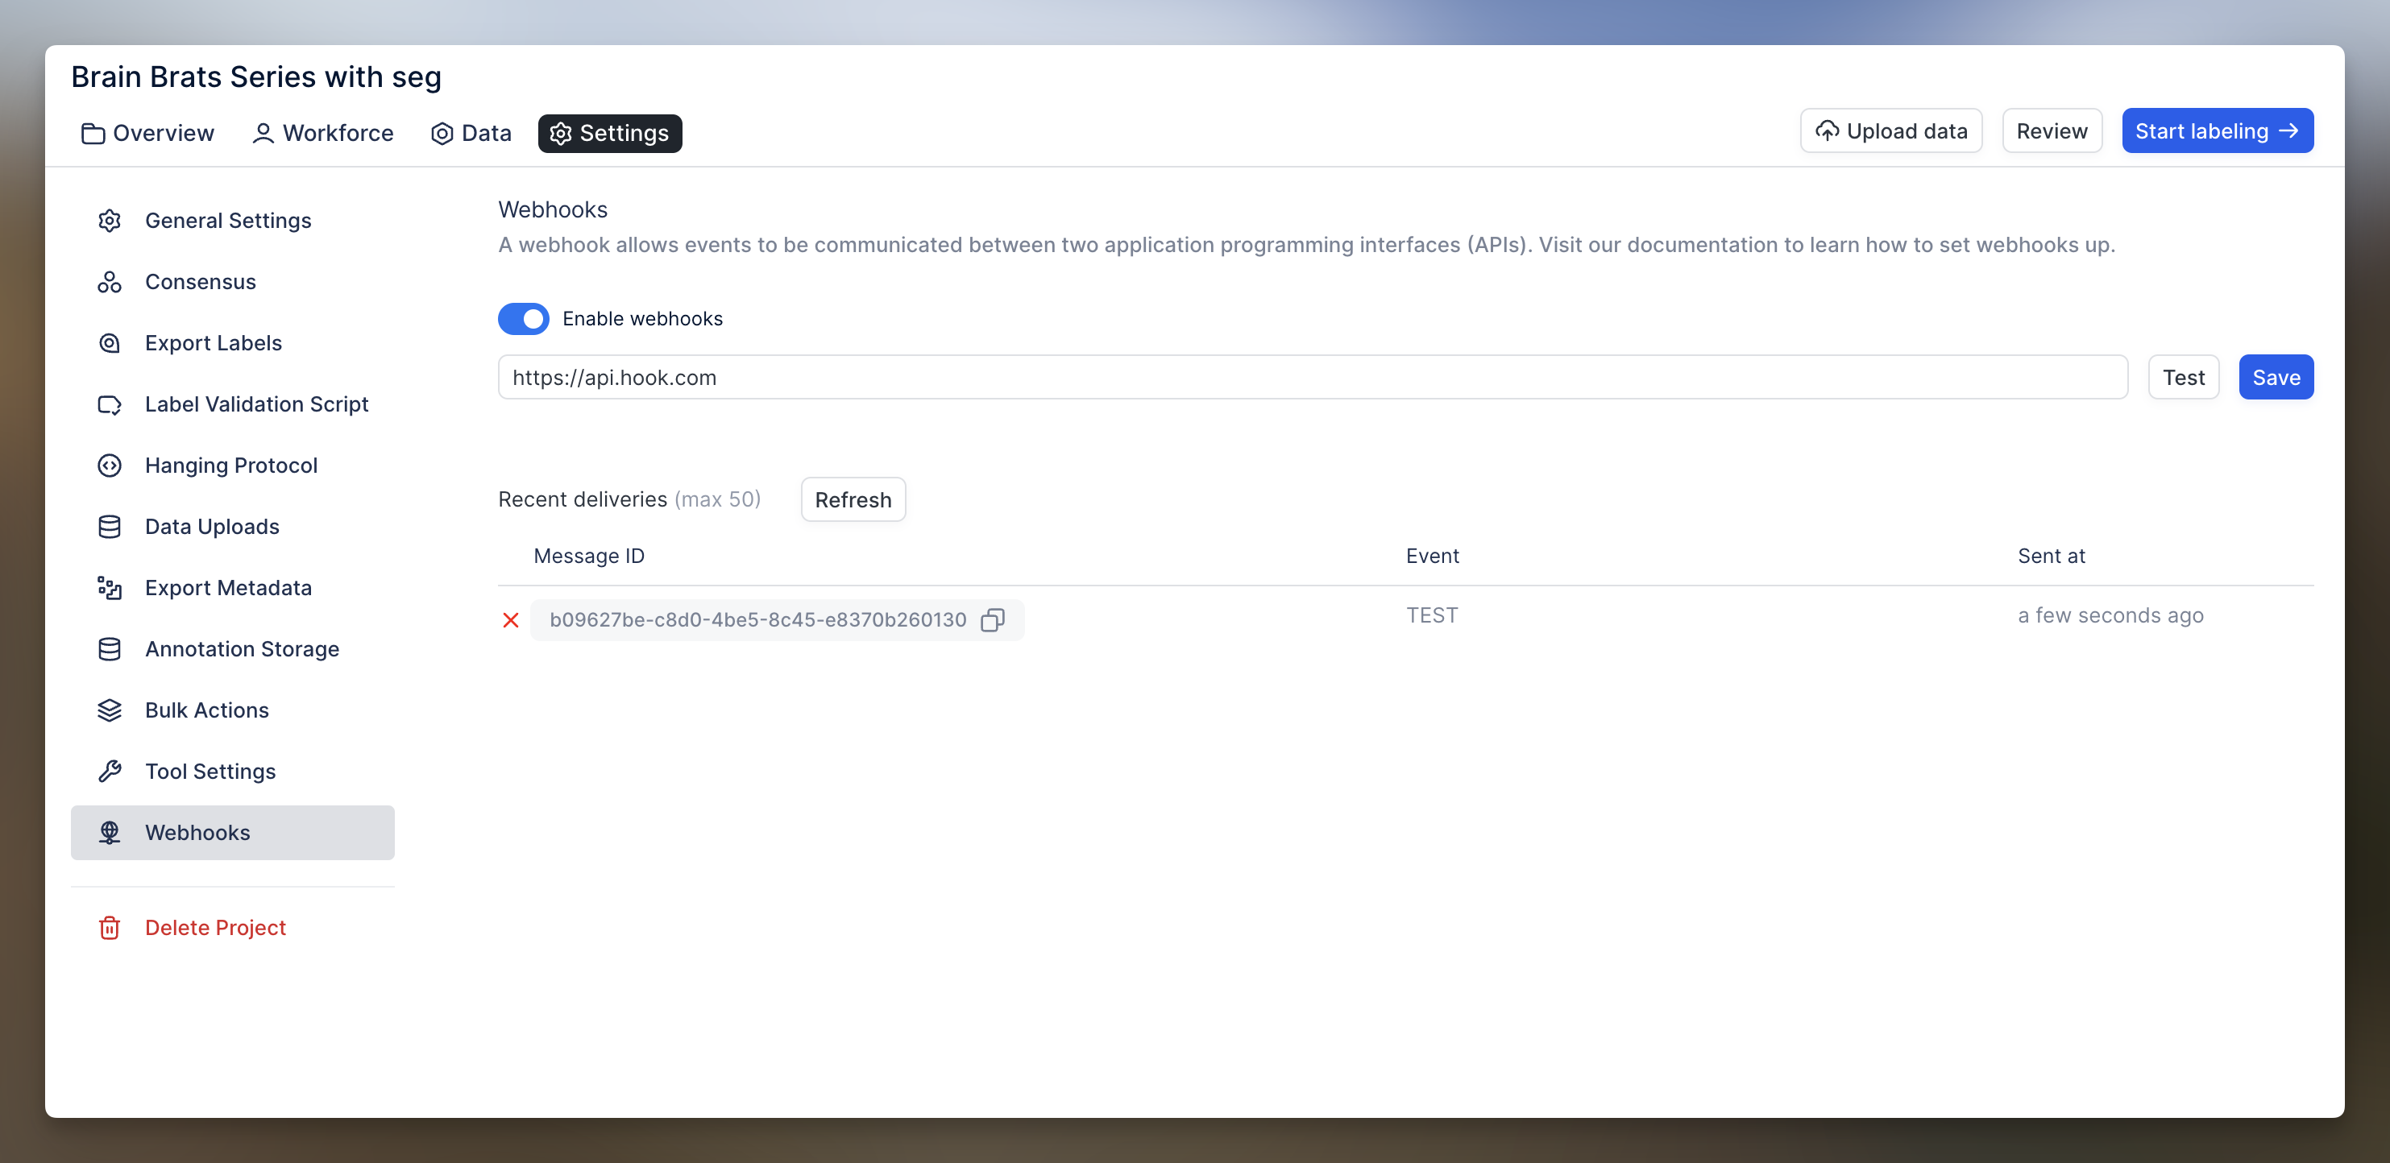Image resolution: width=2390 pixels, height=1163 pixels.
Task: Open the Data tab
Action: 471,134
